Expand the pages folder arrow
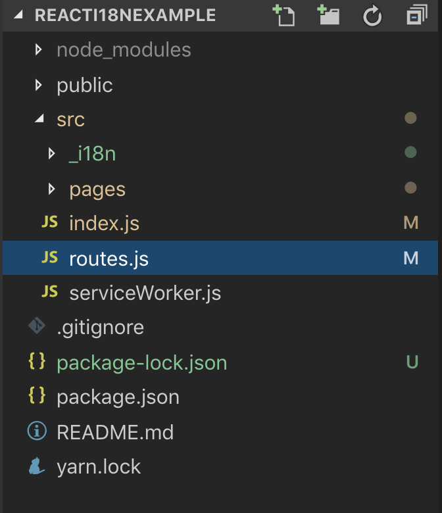This screenshot has height=513, width=442. point(51,189)
